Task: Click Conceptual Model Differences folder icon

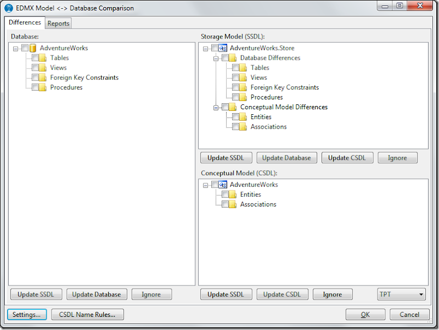Action: tap(233, 107)
